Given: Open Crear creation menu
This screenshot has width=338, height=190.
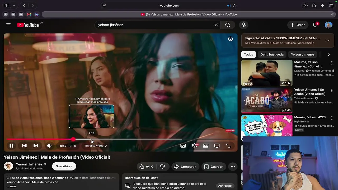Looking at the screenshot, I should point(298,25).
